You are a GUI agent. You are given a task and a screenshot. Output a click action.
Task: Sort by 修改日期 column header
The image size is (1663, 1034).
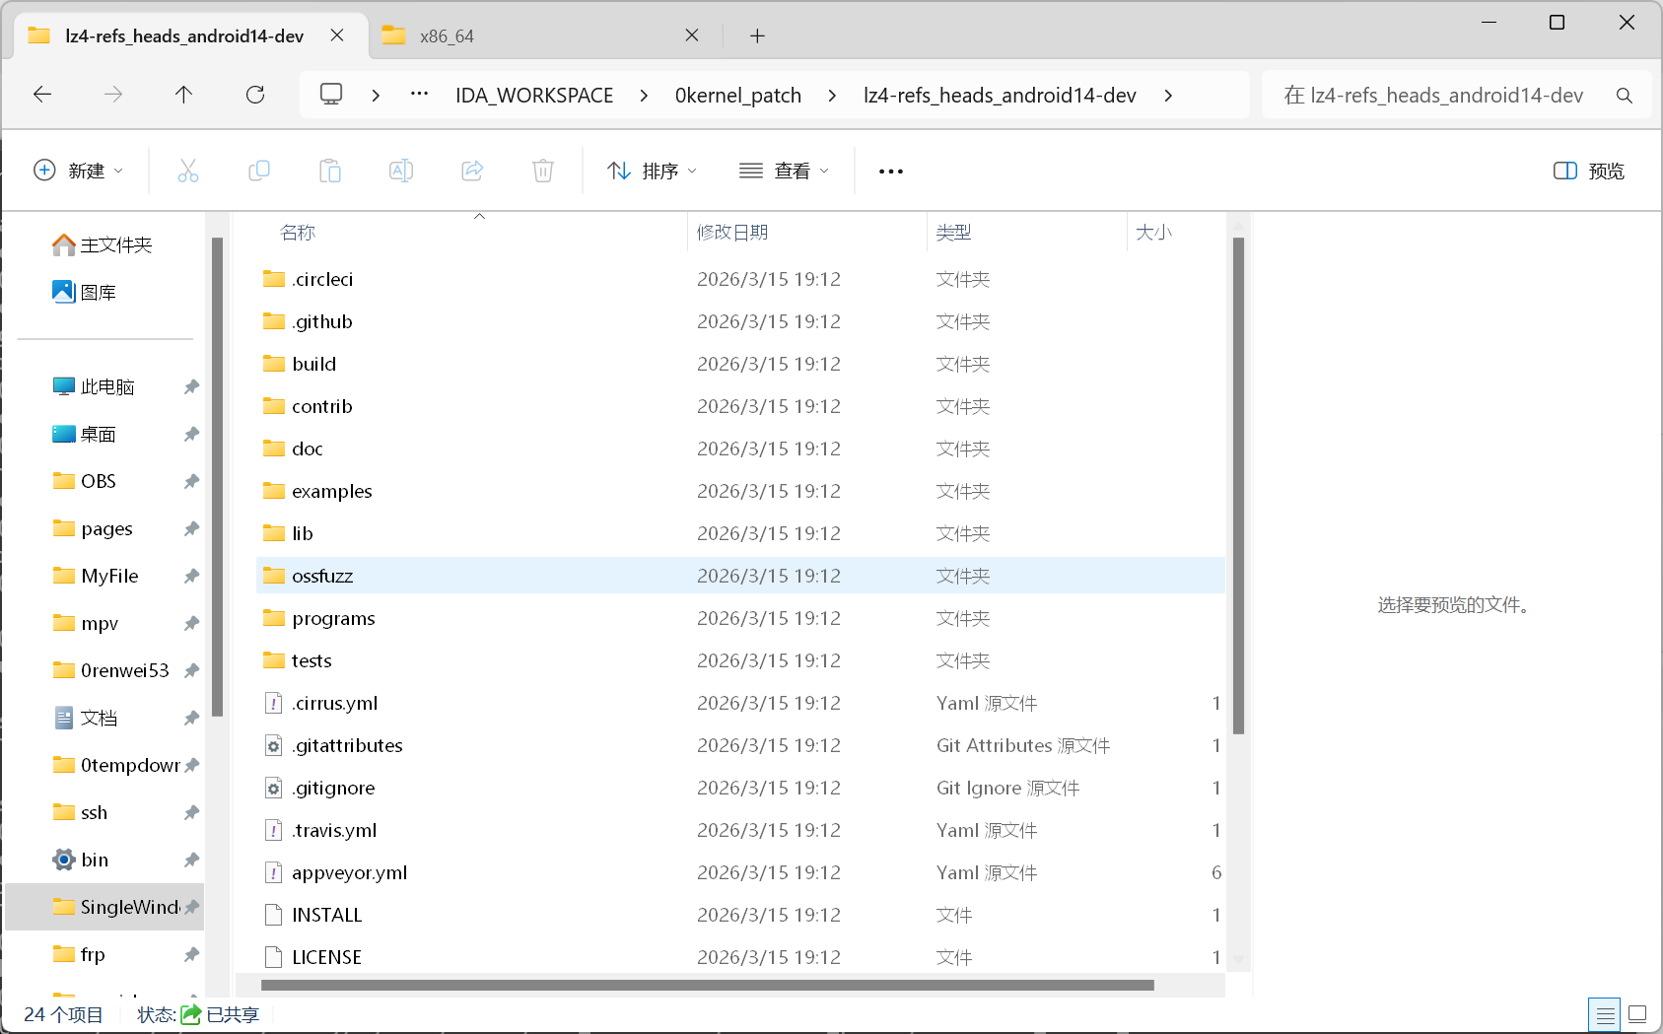pyautogui.click(x=732, y=233)
